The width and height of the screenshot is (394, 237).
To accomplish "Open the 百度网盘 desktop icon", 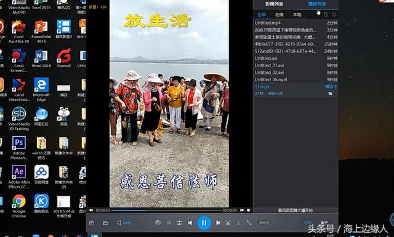I will point(41,174).
